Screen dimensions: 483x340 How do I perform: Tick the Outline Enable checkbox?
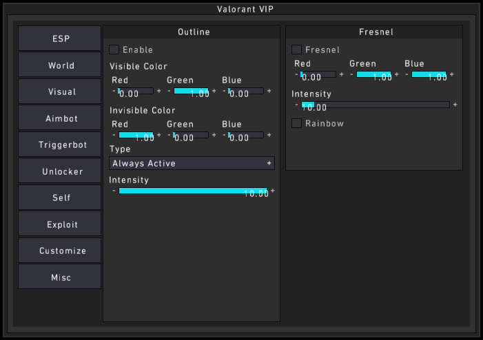click(x=114, y=50)
